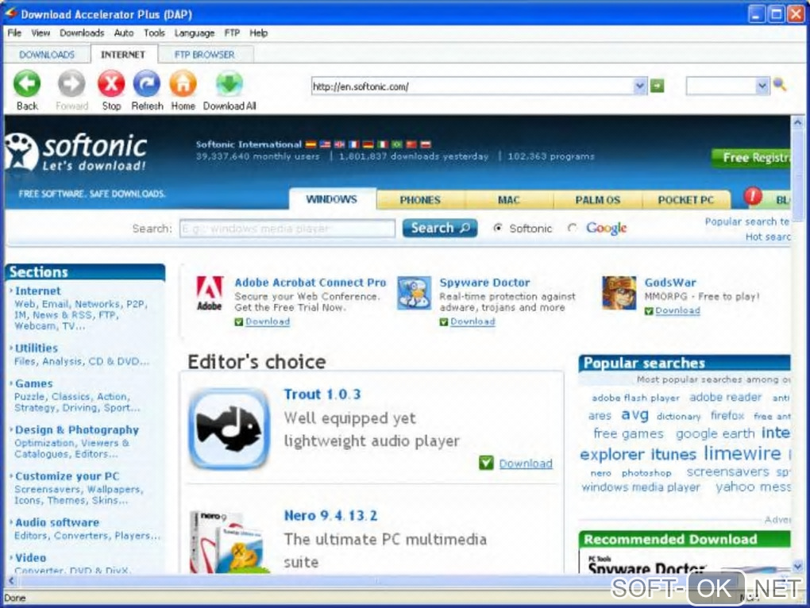Click the windows media player search link
The width and height of the screenshot is (810, 608).
coord(641,487)
